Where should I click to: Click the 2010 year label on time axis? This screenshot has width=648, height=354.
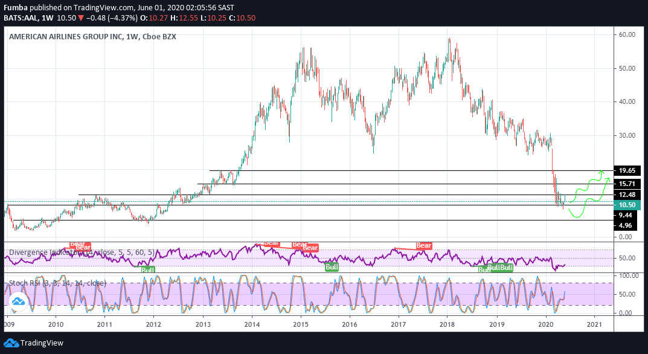(x=56, y=324)
